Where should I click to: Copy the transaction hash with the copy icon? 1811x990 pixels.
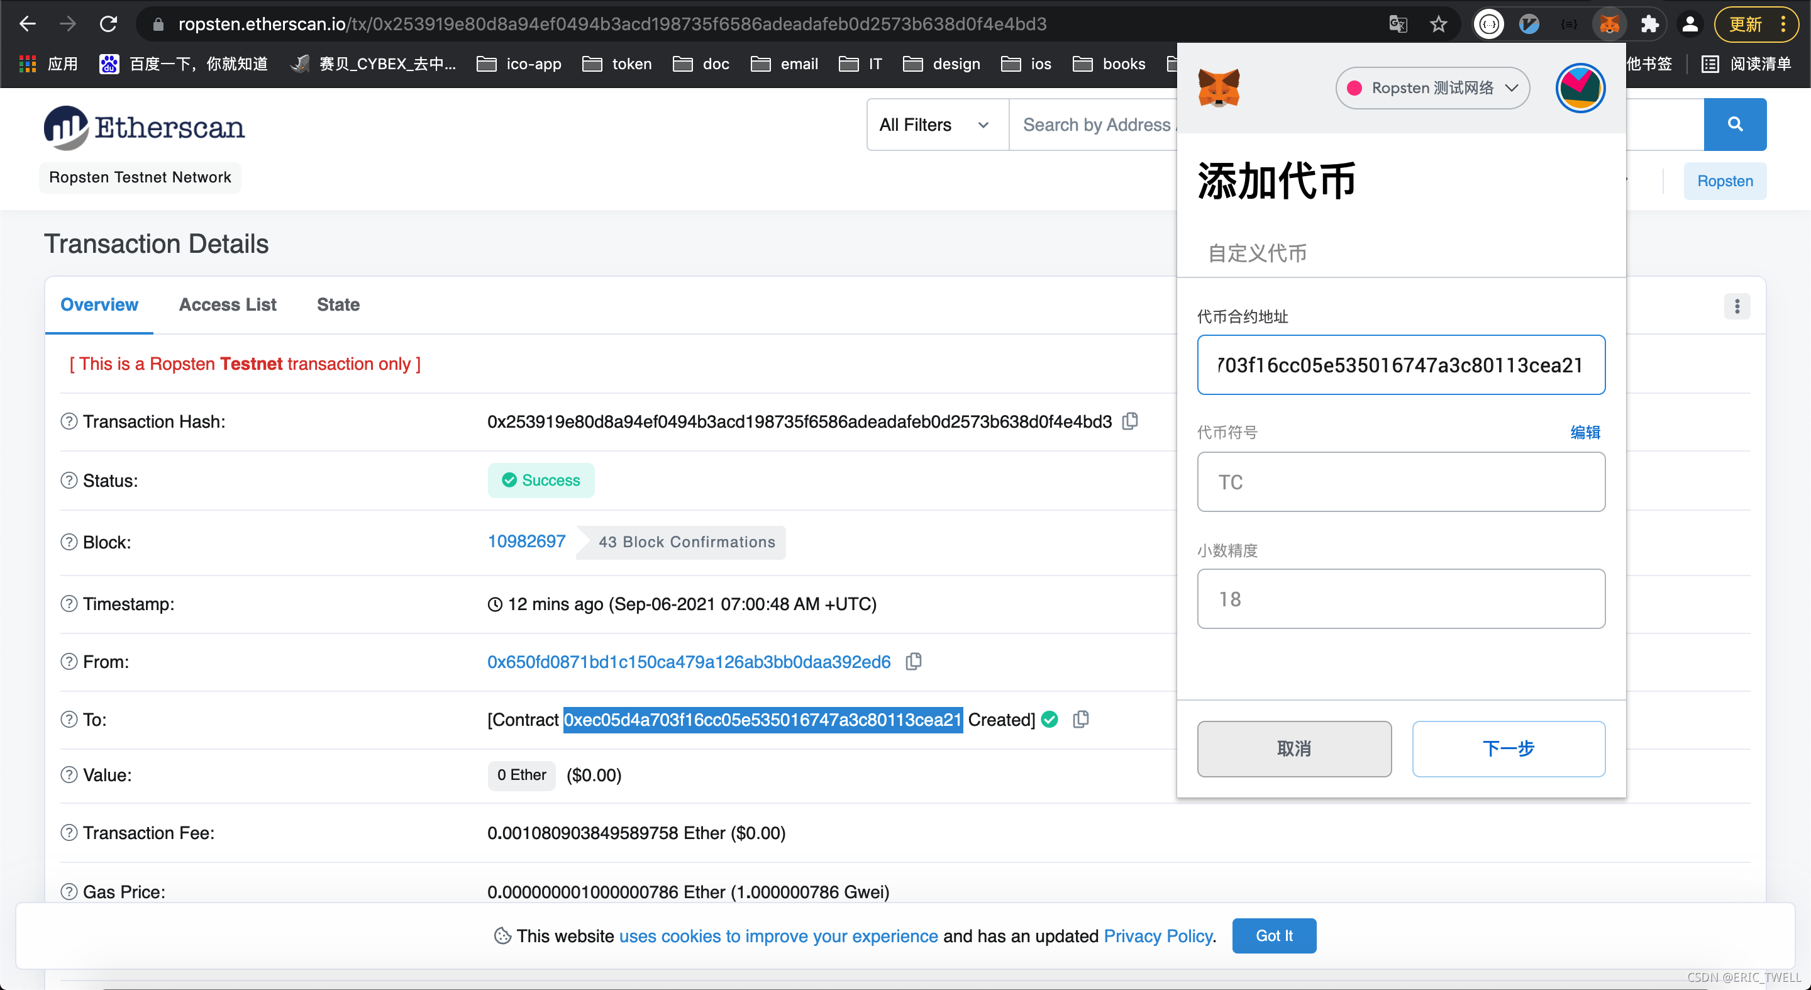[x=1131, y=421]
